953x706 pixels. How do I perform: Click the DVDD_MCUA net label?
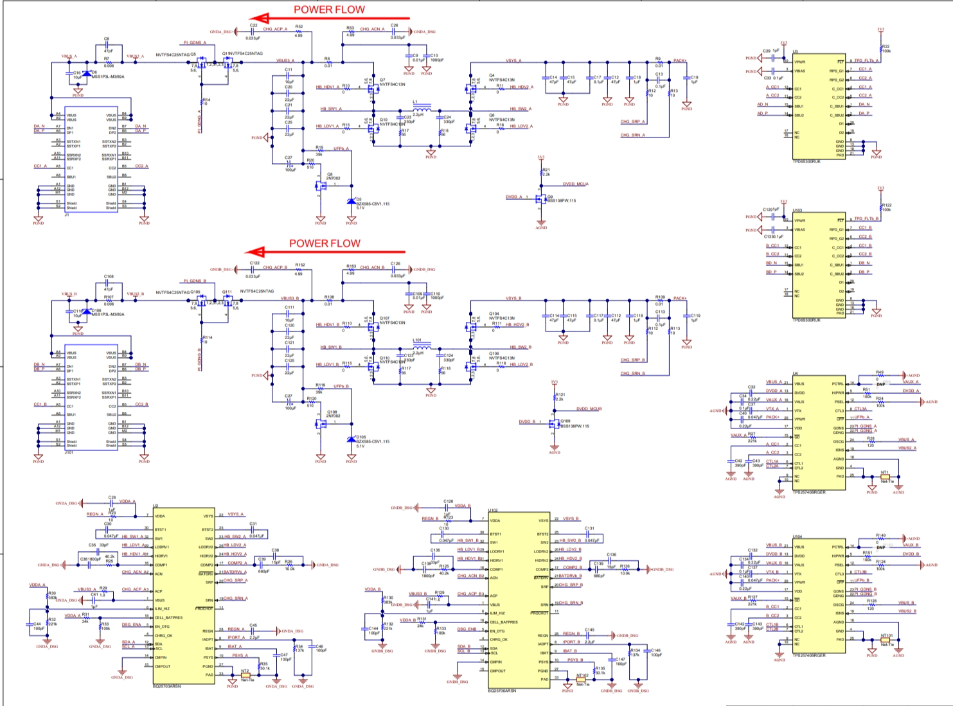click(x=575, y=184)
